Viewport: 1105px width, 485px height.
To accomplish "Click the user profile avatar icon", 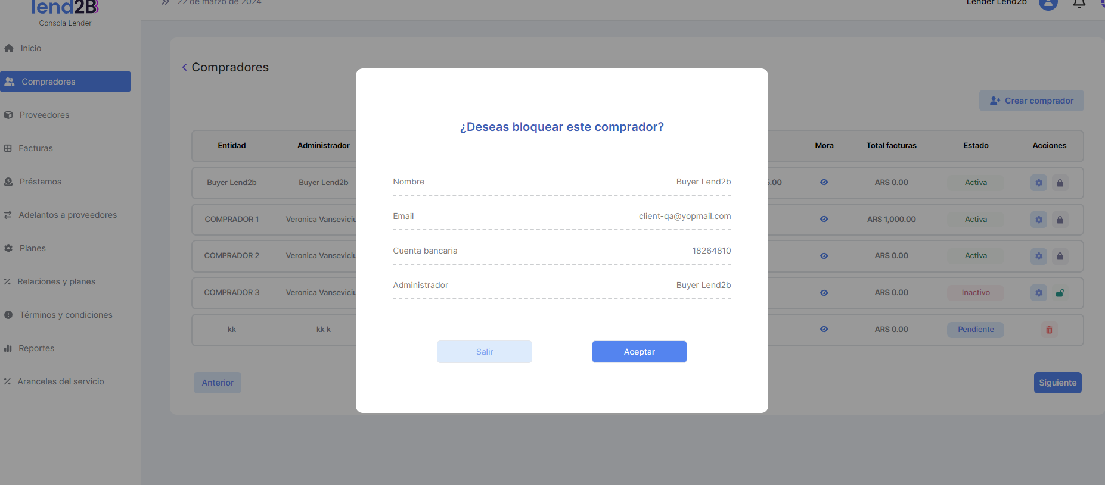I will pyautogui.click(x=1048, y=4).
